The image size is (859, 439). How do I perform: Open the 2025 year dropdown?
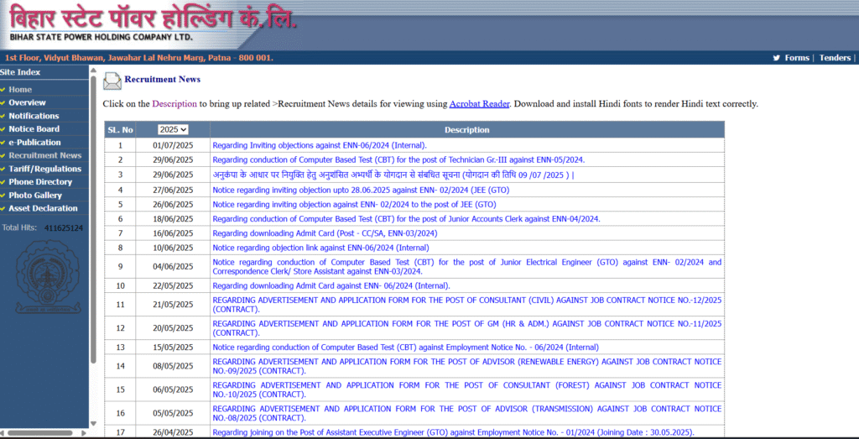173,130
